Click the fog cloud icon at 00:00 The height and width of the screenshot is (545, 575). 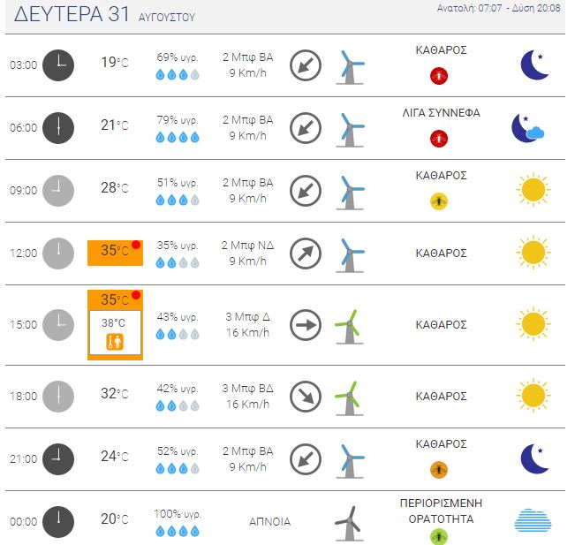(533, 520)
